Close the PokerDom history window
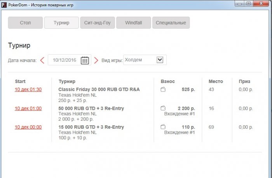Image resolution: width=272 pixels, height=178 pixels. (x=261, y=3)
